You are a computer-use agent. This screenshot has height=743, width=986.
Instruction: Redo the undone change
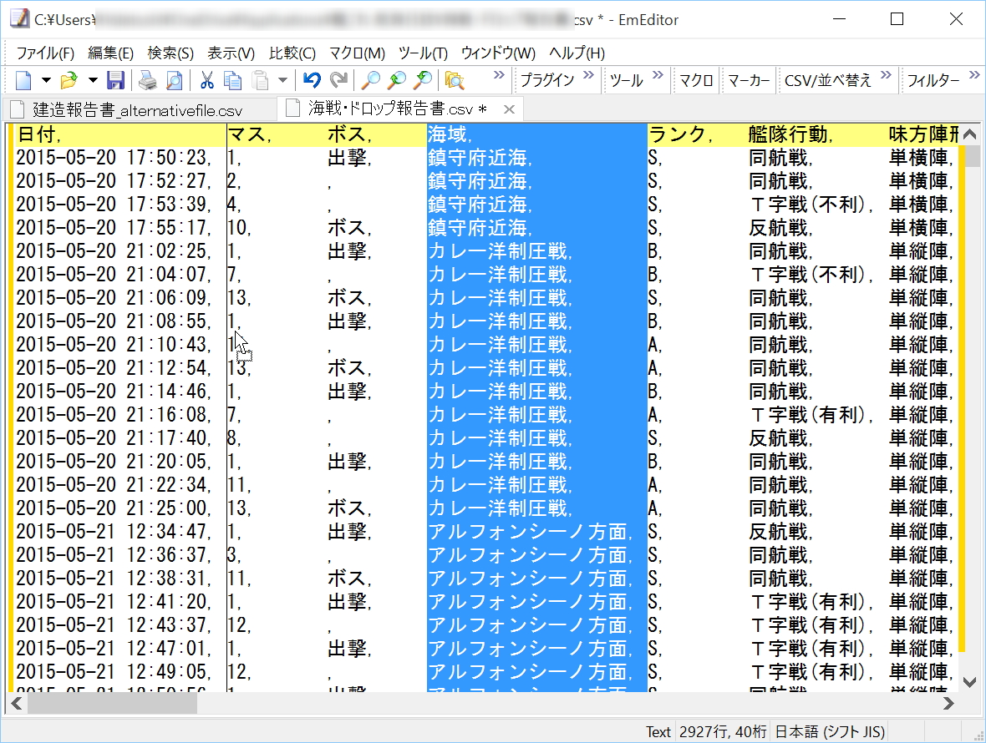[338, 80]
